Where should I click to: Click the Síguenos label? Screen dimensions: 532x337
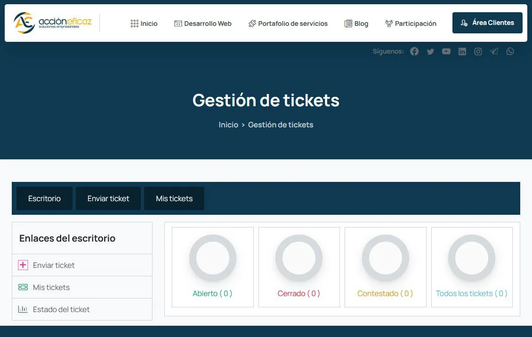[388, 52]
